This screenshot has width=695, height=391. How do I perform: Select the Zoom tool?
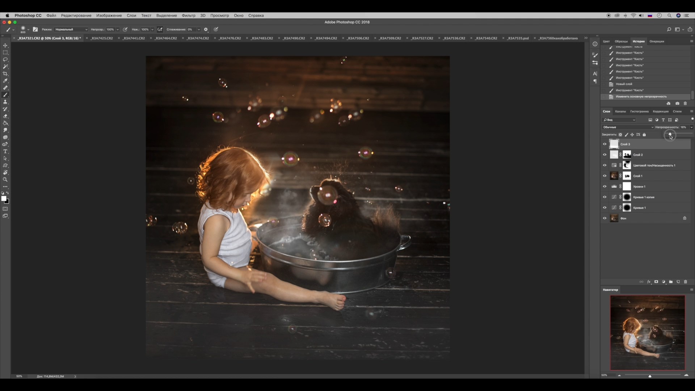tap(5, 180)
